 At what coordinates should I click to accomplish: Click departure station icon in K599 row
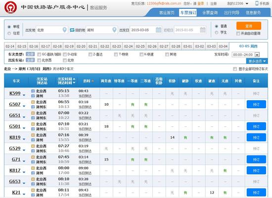(x=33, y=91)
